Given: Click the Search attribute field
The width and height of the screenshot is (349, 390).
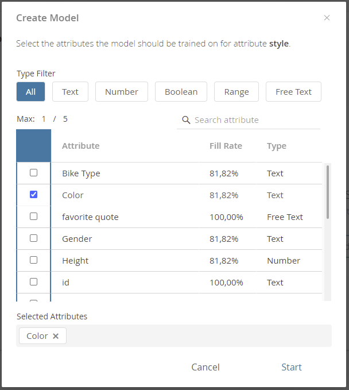Looking at the screenshot, I should pos(249,120).
